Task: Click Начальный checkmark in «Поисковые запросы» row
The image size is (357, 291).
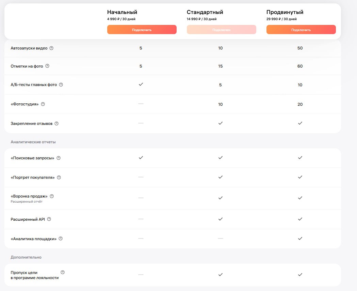Action: 141,158
